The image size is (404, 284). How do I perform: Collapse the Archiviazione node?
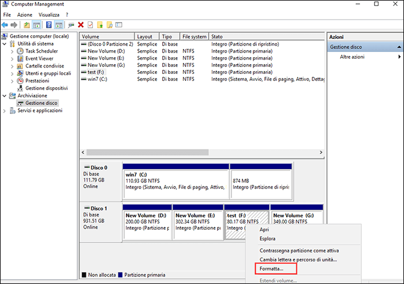tap(5, 96)
